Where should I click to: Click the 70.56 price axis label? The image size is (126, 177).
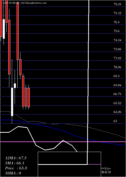click(117, 67)
